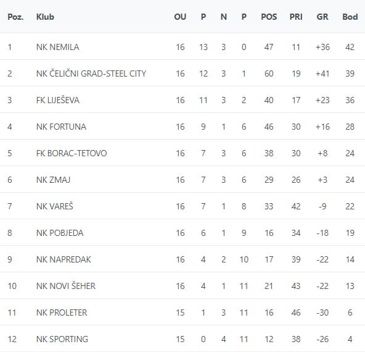Click the Bod points column header
Viewport: 365px width, 352px height.
tap(350, 17)
